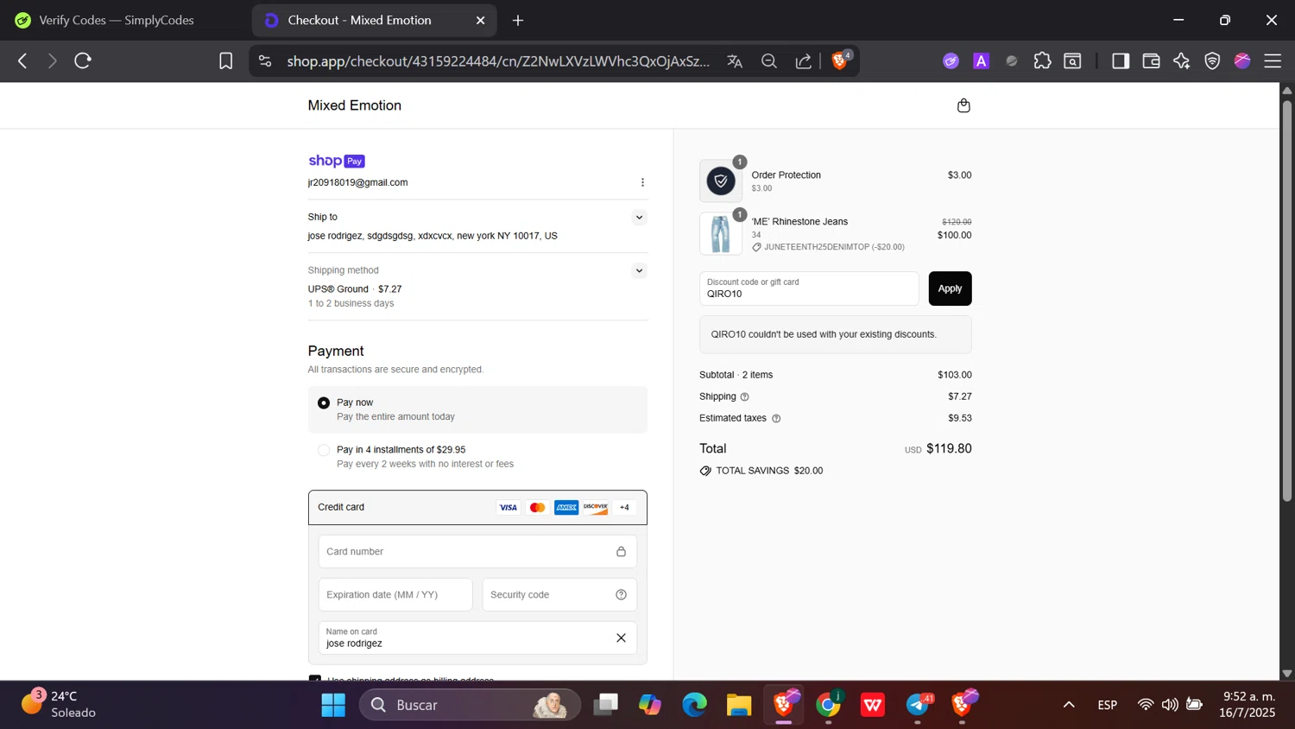The width and height of the screenshot is (1295, 729).
Task: Click email jr20918019@gmail.com
Action: [x=357, y=182]
